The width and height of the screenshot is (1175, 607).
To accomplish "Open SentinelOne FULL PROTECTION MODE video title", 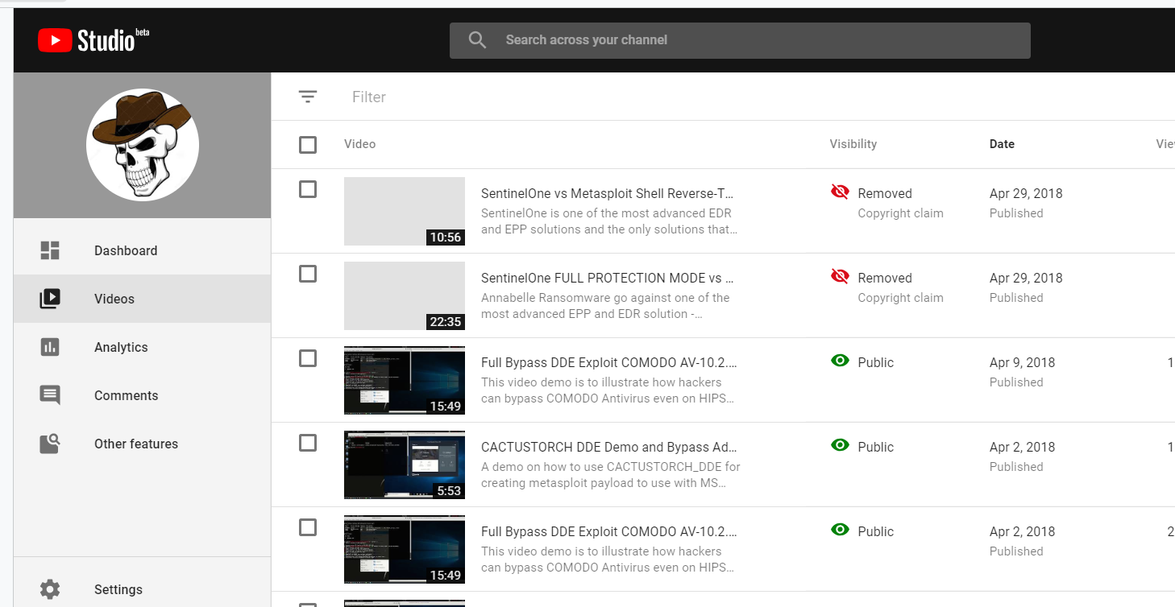I will (x=608, y=278).
